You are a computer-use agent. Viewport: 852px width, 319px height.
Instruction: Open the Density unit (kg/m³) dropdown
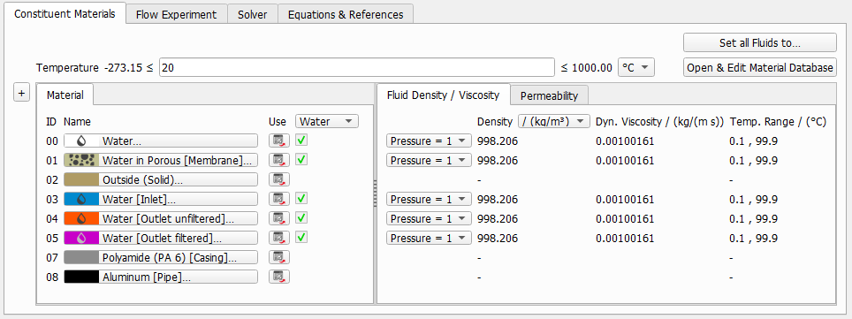553,121
